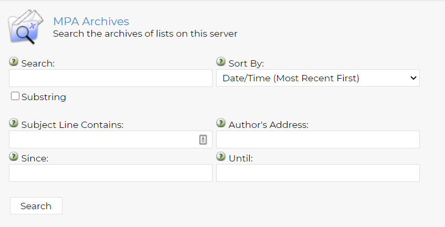The image size is (445, 227).
Task: Focus the Until date input
Action: click(317, 173)
